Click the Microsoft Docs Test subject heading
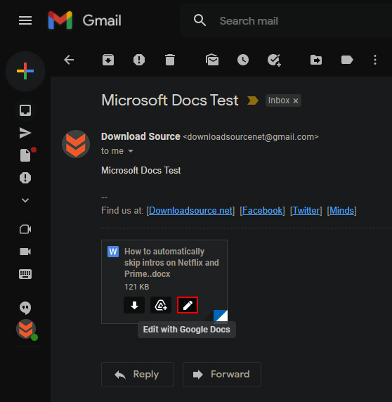 pyautogui.click(x=170, y=100)
